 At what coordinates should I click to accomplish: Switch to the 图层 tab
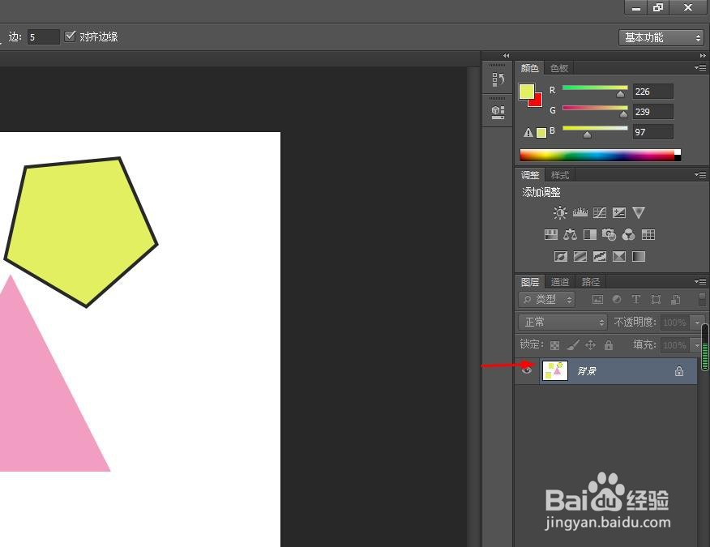click(x=530, y=282)
